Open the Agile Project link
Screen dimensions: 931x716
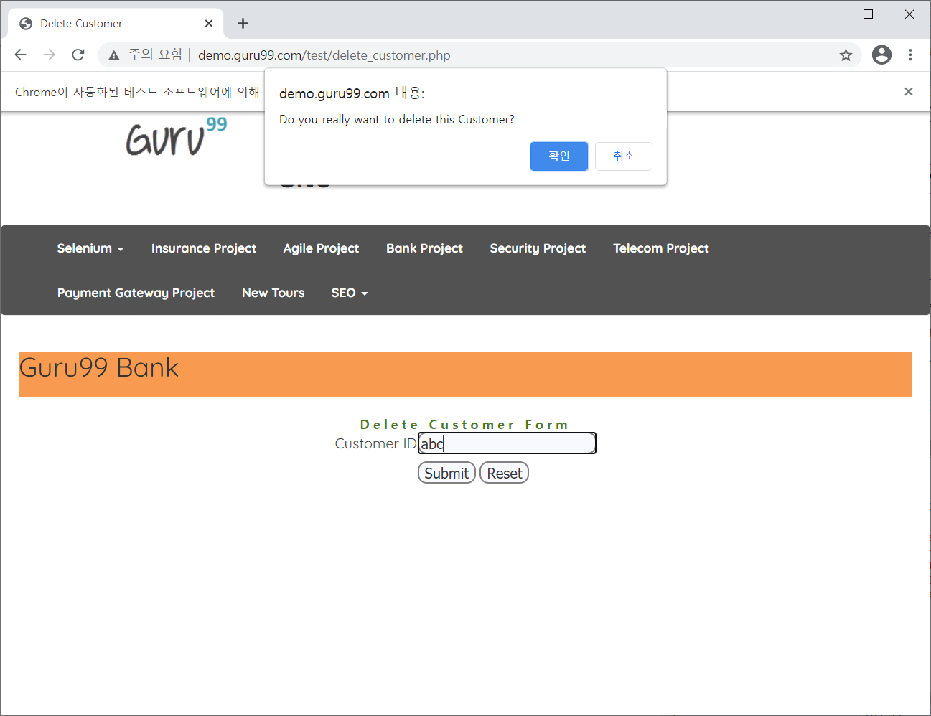[x=321, y=248]
